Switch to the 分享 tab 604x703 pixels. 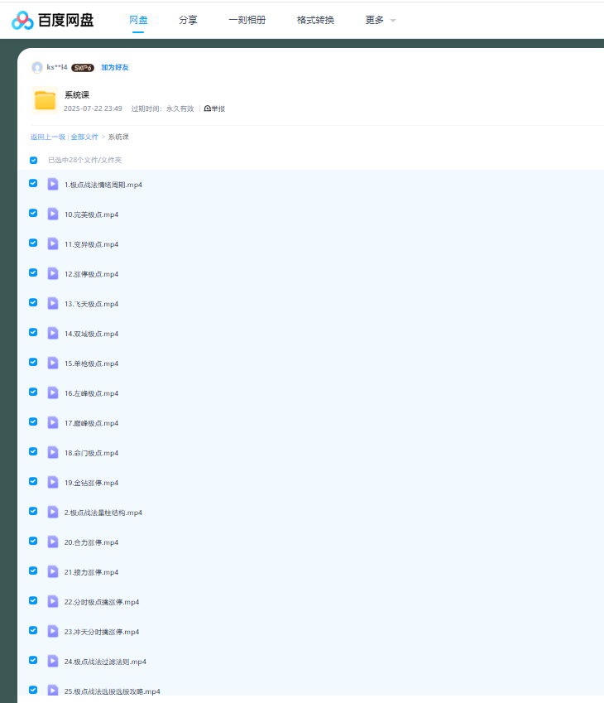(188, 20)
